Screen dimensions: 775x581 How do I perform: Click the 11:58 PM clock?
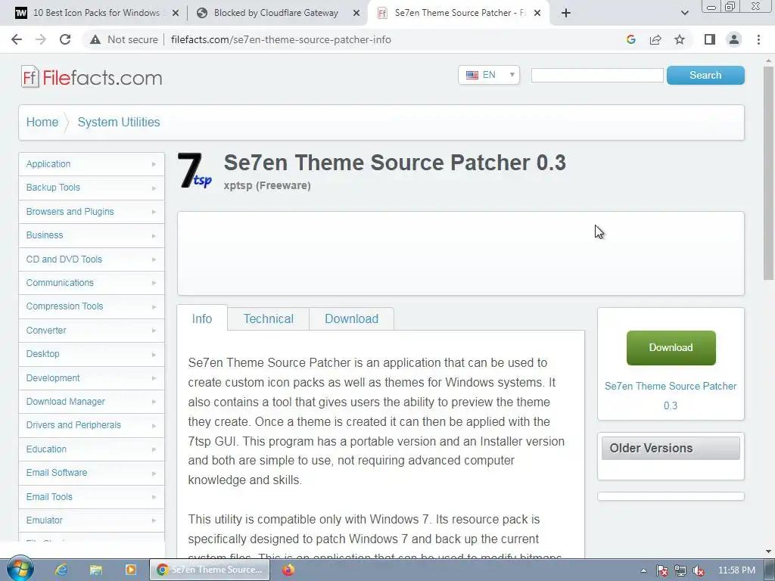coord(736,570)
